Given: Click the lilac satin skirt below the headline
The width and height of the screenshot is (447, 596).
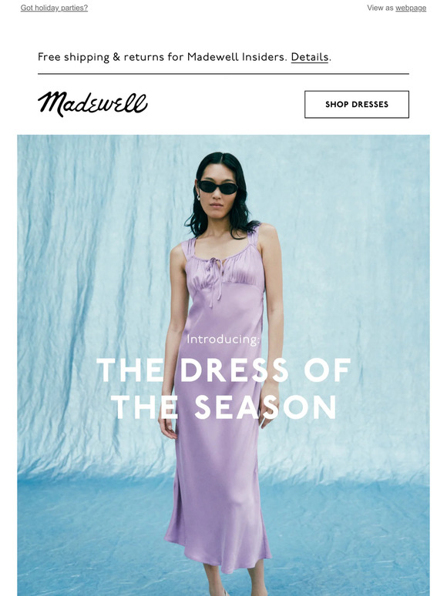Looking at the screenshot, I should (x=217, y=475).
